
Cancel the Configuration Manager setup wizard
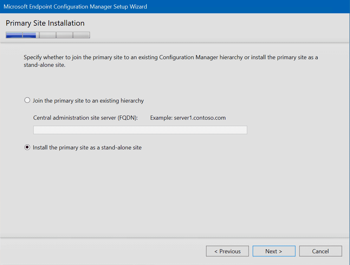321,251
